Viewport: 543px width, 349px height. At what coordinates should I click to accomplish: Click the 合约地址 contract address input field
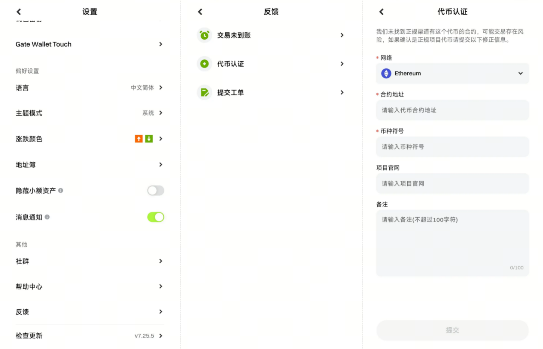click(452, 110)
